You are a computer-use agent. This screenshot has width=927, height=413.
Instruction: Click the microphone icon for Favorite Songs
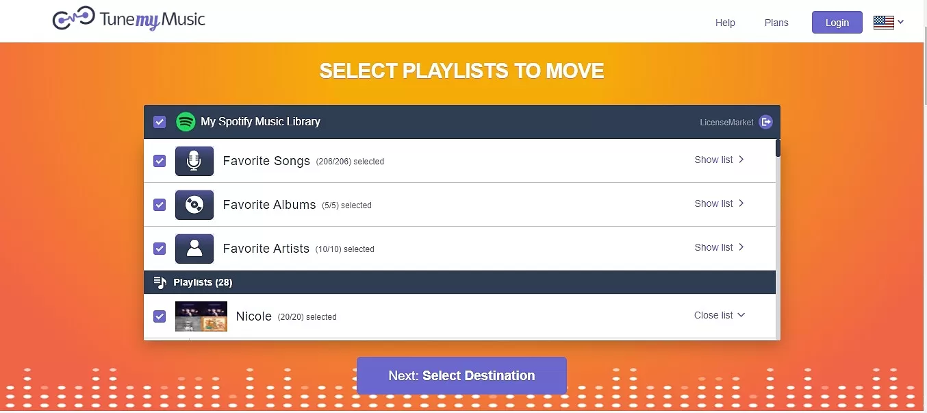click(x=194, y=161)
